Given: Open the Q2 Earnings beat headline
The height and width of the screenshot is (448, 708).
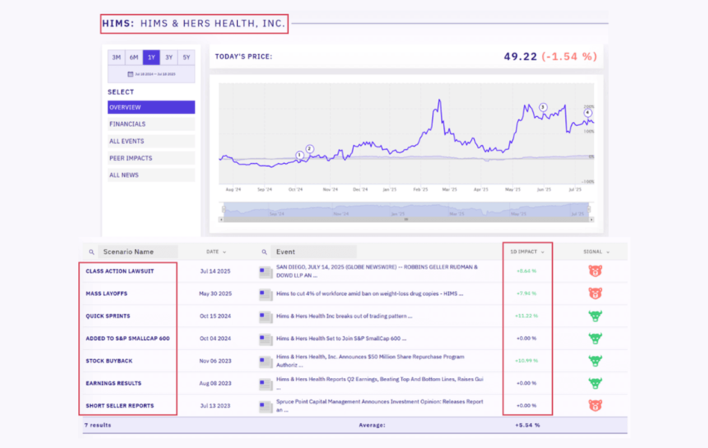Looking at the screenshot, I should 380,383.
